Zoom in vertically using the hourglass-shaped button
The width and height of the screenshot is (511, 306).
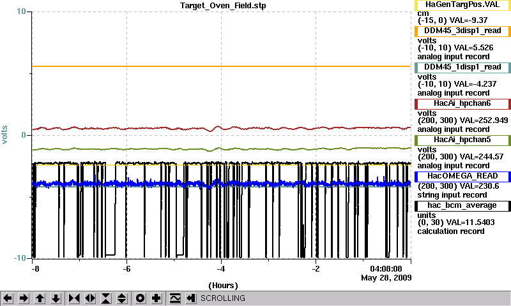(x=106, y=298)
